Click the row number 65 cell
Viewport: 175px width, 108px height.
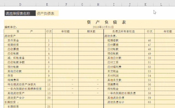click(150, 102)
